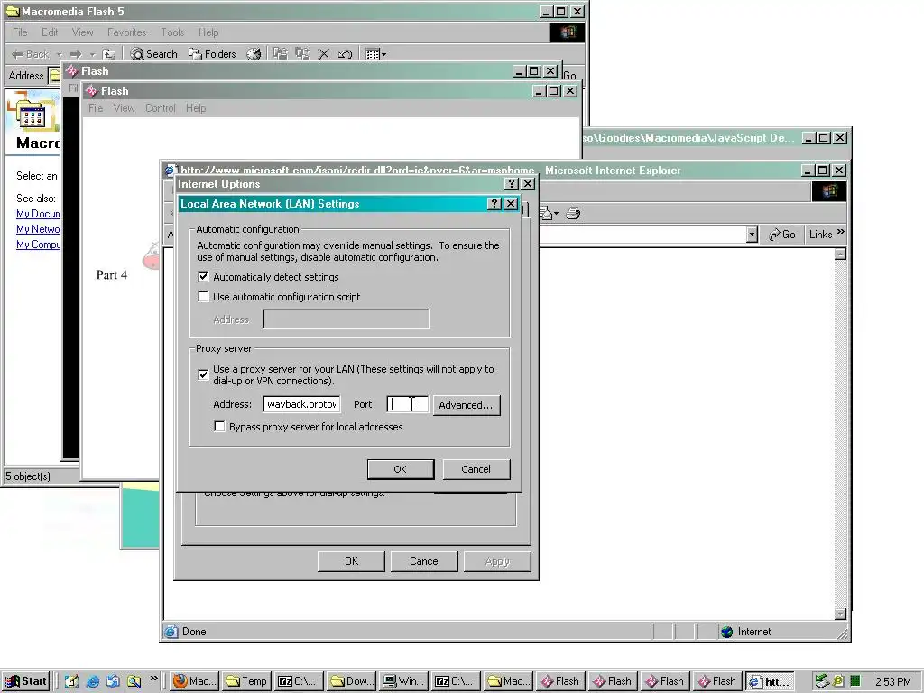Click the green square tray icon
The width and height of the screenshot is (924, 693).
point(855,681)
